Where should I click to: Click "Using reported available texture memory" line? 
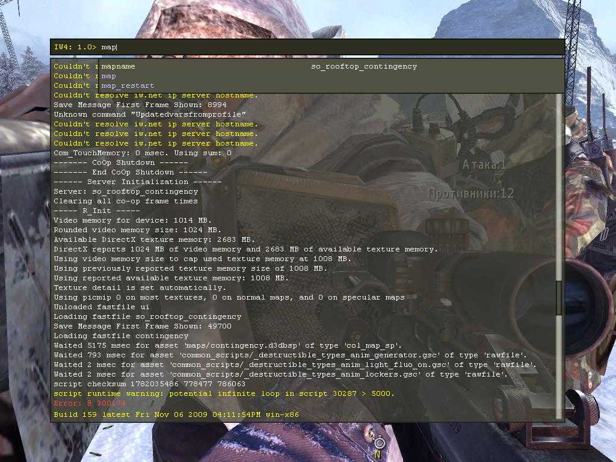pos(171,278)
